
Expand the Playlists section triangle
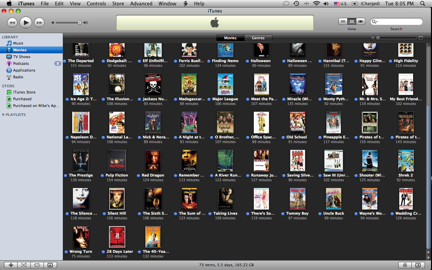[3, 115]
